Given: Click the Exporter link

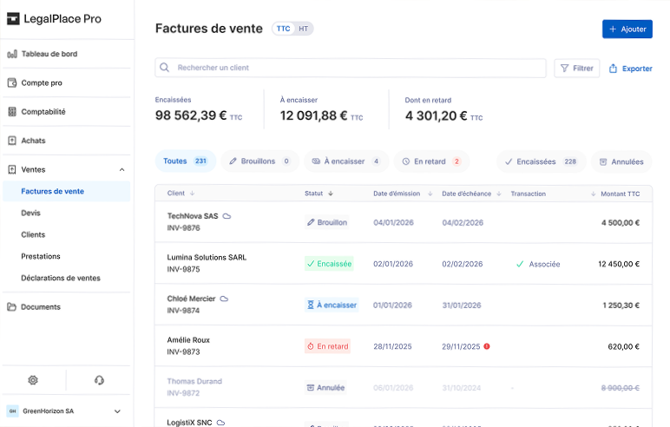Looking at the screenshot, I should click(x=631, y=69).
